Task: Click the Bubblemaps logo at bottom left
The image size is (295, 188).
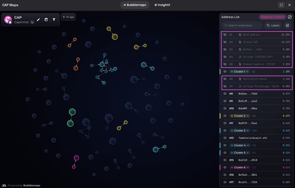Action: 4,185
